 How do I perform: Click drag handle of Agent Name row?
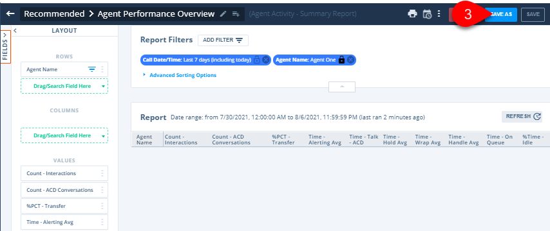[102, 69]
